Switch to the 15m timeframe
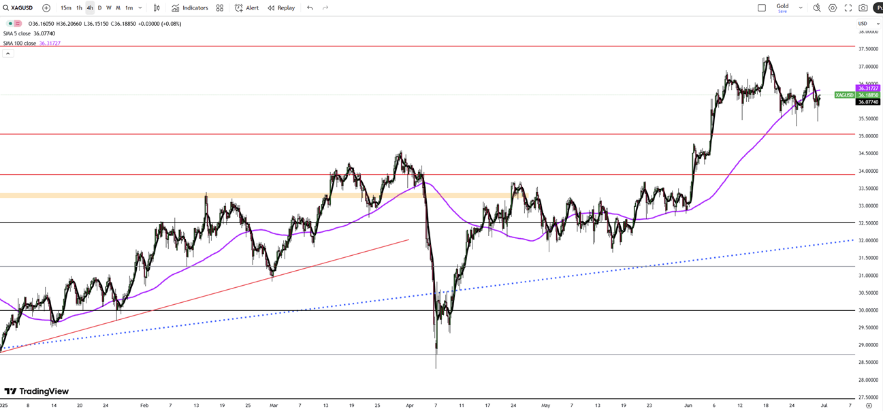Image resolution: width=883 pixels, height=411 pixels. tap(65, 8)
